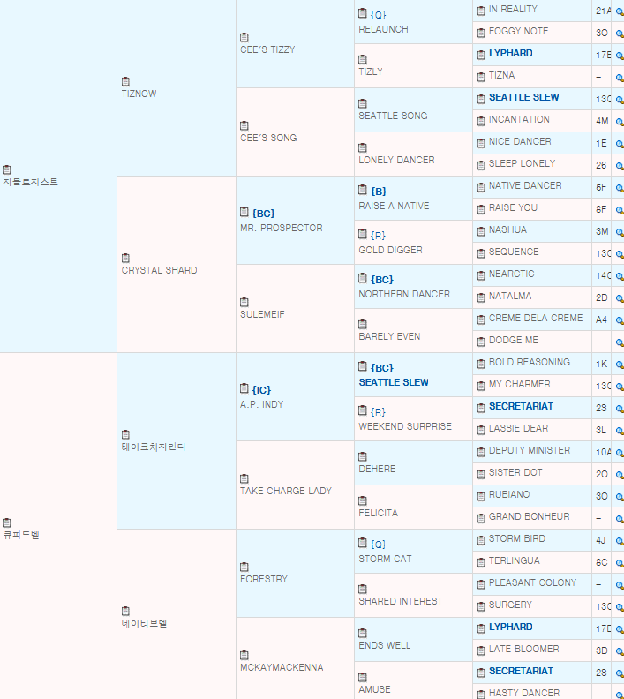This screenshot has height=699, width=624.
Task: Click the {IC} tag above A.P. INDY
Action: point(261,390)
